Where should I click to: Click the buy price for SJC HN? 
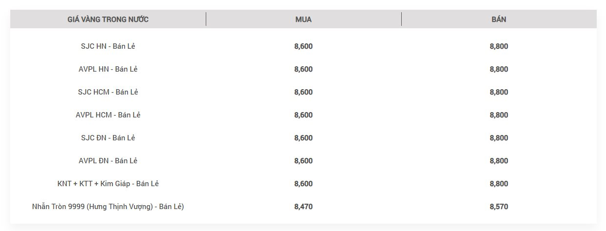[303, 46]
